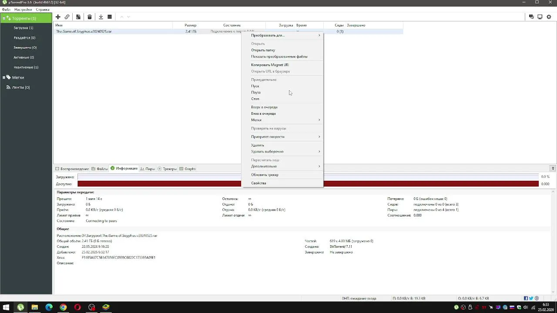Image resolution: width=557 pixels, height=313 pixels.
Task: Choose Свойства in the context menu
Action: [283, 183]
